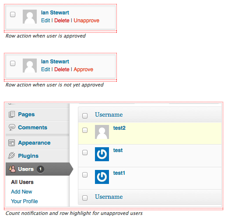Image resolution: width=235 pixels, height=218 pixels.
Task: Click Edit in the row with Approve
Action: 46,69
